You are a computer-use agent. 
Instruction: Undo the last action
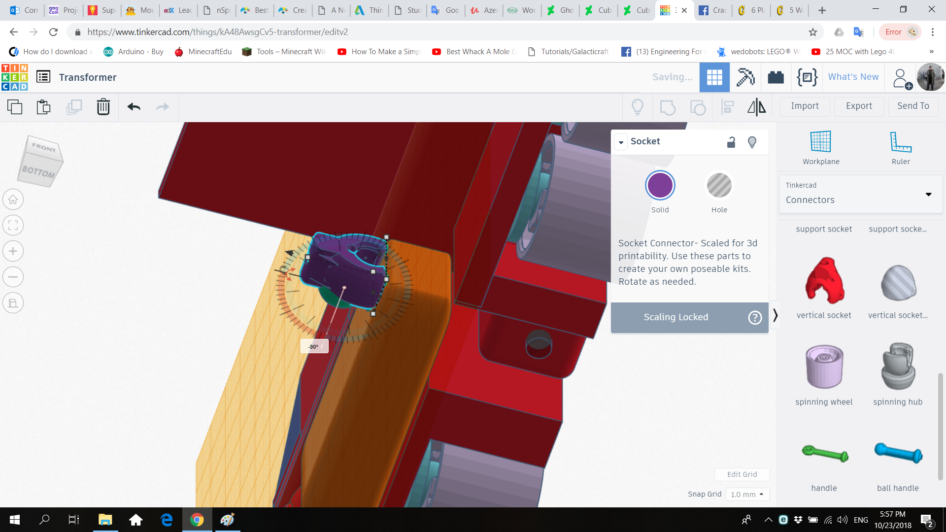(134, 107)
